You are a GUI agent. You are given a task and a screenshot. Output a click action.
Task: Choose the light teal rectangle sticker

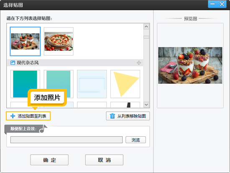[x=59, y=84]
